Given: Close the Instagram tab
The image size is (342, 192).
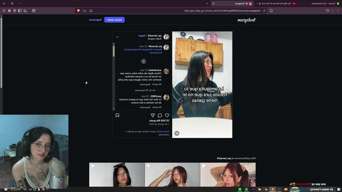Looking at the screenshot, I should 213,3.
